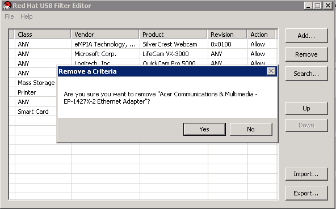This screenshot has height=209, width=336.
Task: Select the 0x0100 revision cell
Action: click(228, 44)
